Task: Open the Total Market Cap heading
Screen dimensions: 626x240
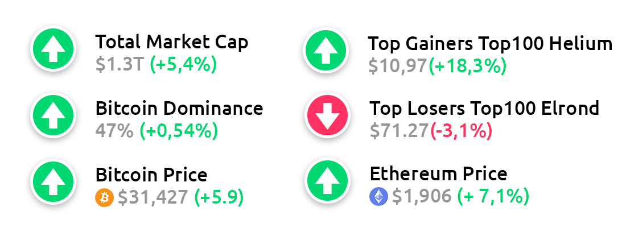Action: pyautogui.click(x=172, y=42)
